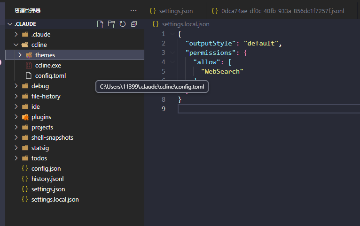Open ccline.exe in the file tree
Viewport: 360px width, 226px height.
(48, 66)
